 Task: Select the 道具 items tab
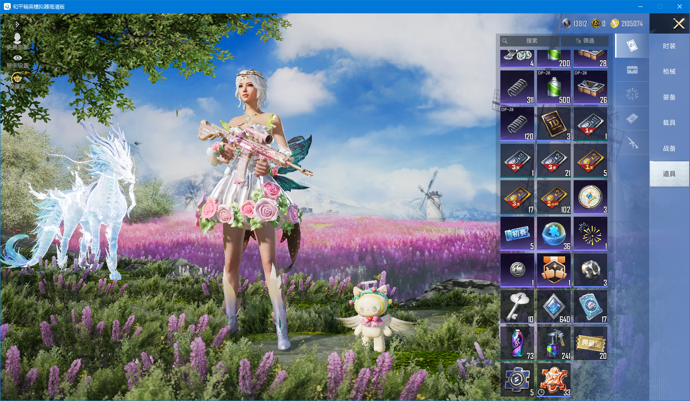pyautogui.click(x=669, y=174)
